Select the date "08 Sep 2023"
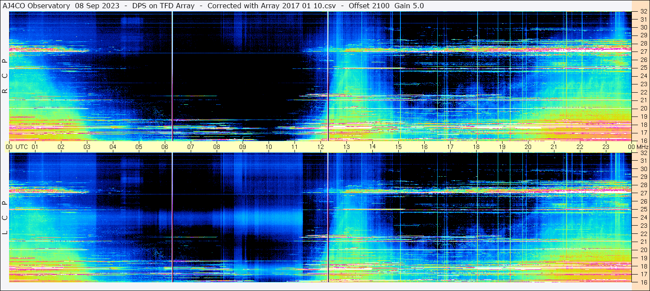Viewport: 650px width, 291px height. 97,6
